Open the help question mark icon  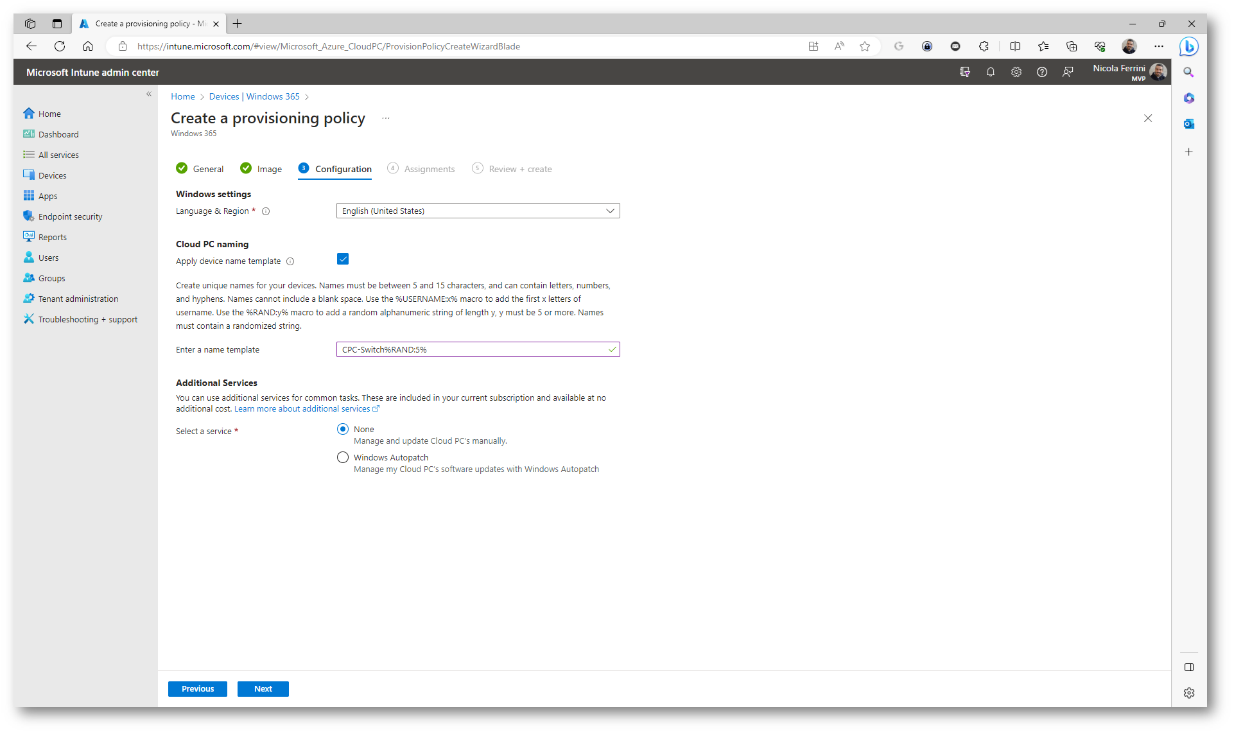click(x=1042, y=72)
